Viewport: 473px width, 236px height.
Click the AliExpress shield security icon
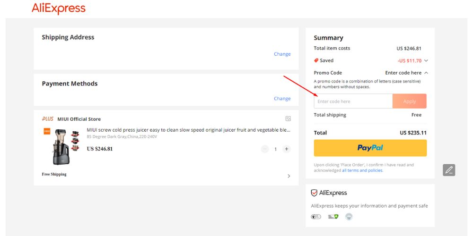(314, 193)
